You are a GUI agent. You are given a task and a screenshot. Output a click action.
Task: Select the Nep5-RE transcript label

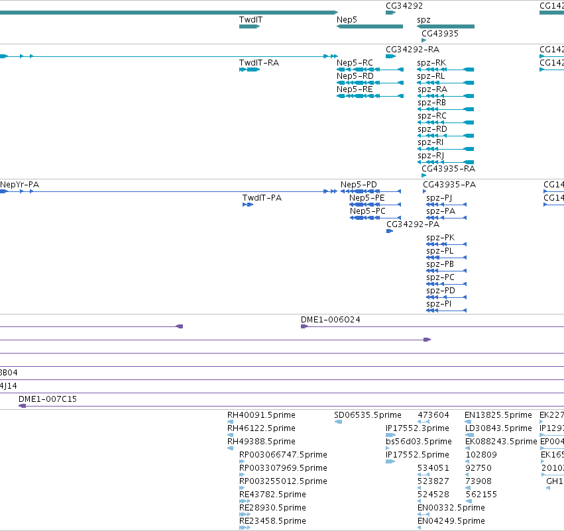[x=355, y=89]
